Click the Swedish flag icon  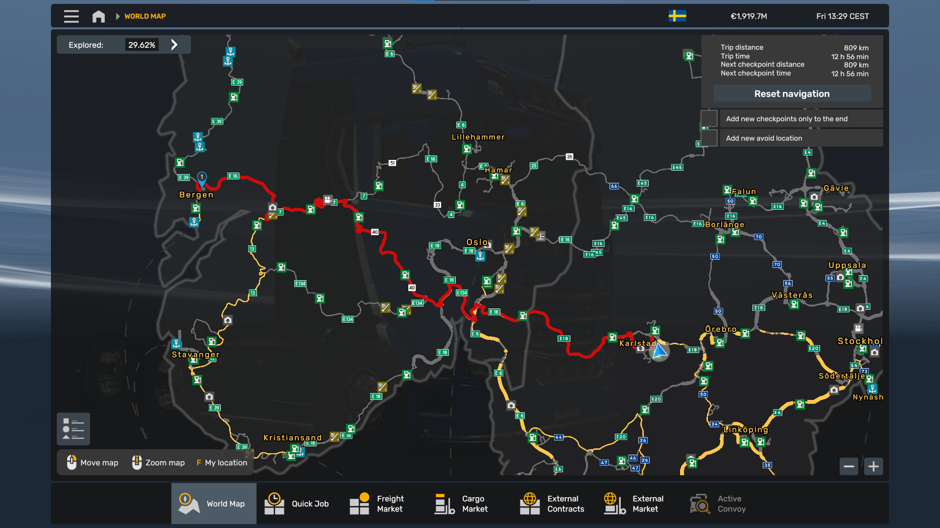pos(677,16)
